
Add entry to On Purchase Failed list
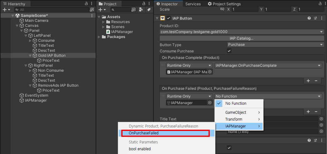click(x=308, y=112)
